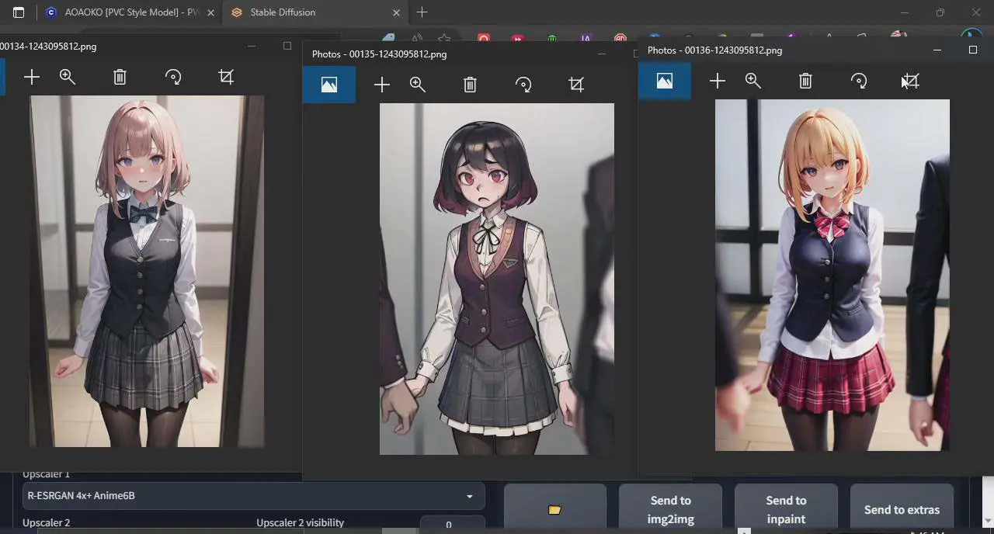
Task: Open the output folder button
Action: (554, 509)
